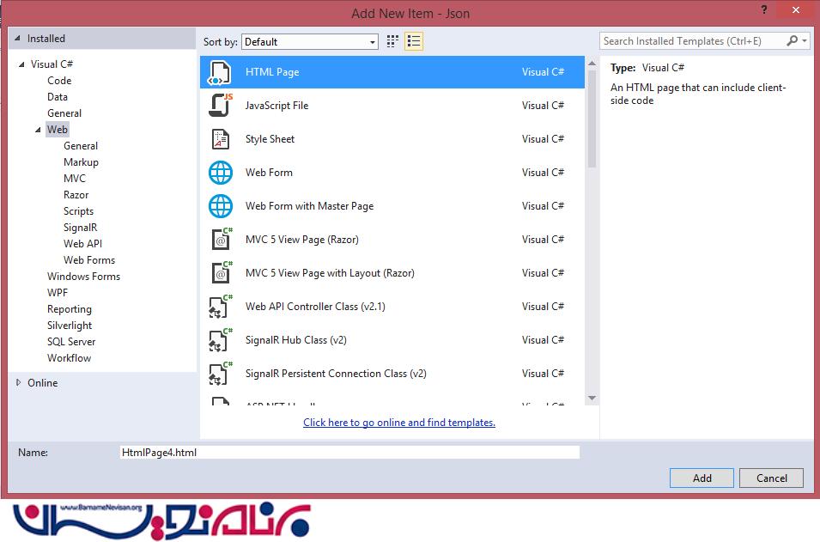Viewport: 820px width, 542px height.
Task: Select MVC 5 View Page (Razor) icon
Action: point(221,240)
